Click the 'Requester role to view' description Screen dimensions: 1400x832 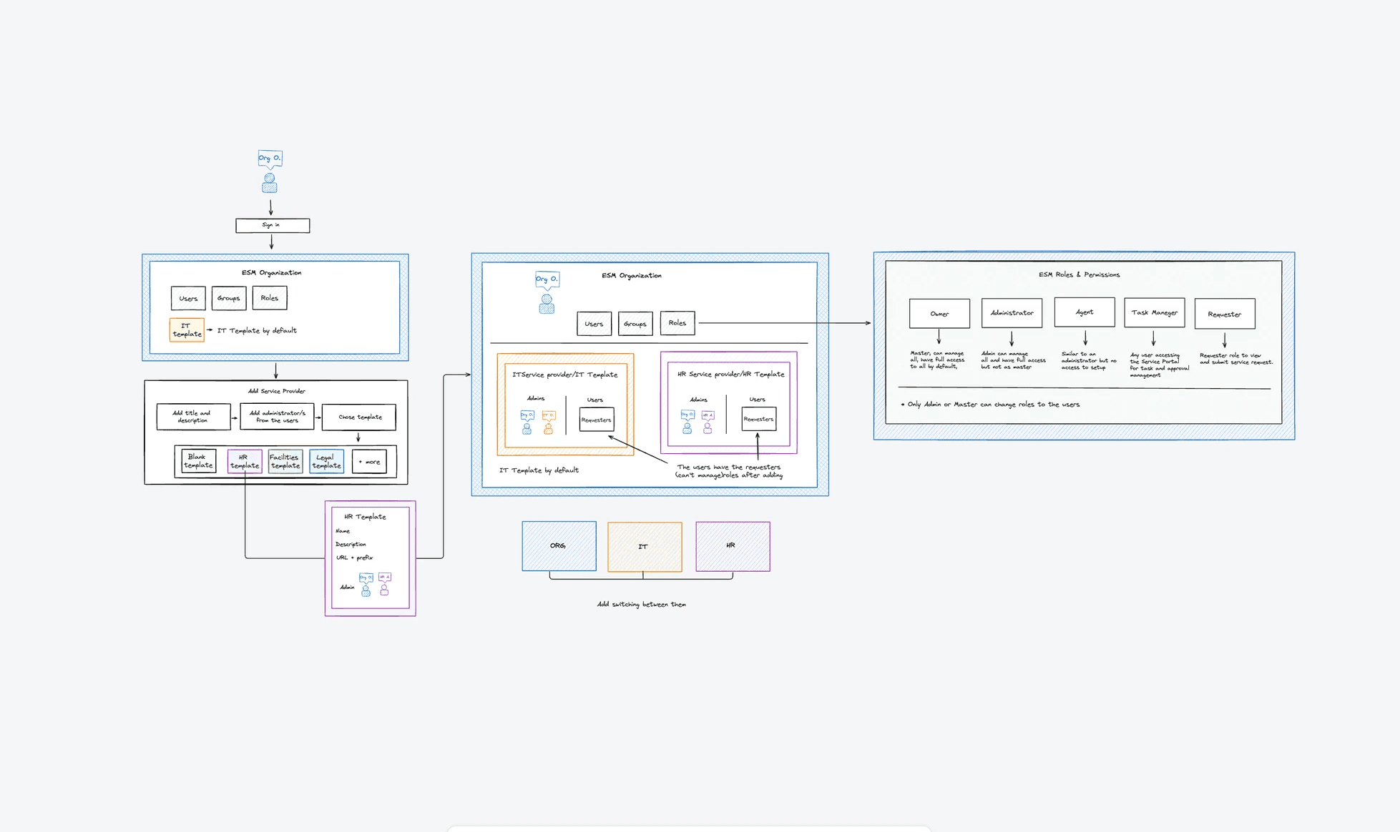tap(1236, 359)
